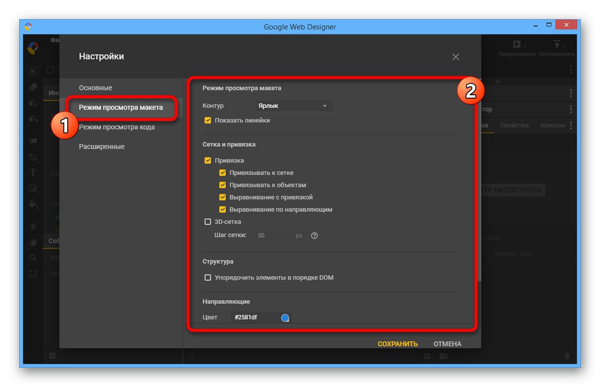Toggle Выравнивание с привязкой checkbox
The image size is (600, 387).
pyautogui.click(x=223, y=197)
